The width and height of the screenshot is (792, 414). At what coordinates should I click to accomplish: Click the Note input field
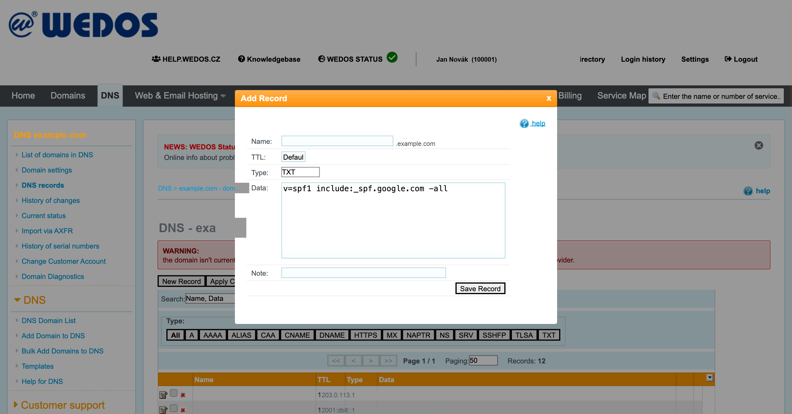pyautogui.click(x=363, y=272)
